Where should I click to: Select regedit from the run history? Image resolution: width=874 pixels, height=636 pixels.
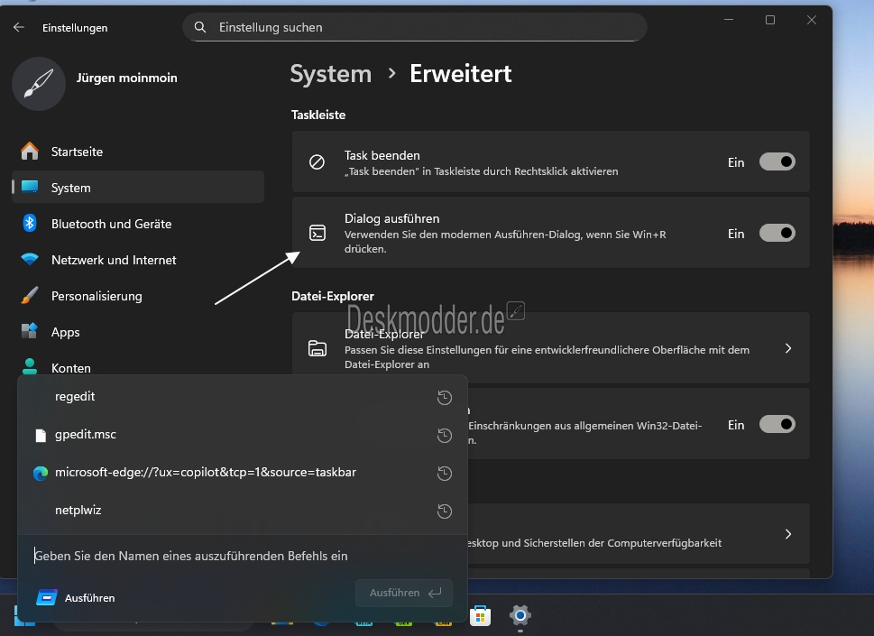coord(75,397)
